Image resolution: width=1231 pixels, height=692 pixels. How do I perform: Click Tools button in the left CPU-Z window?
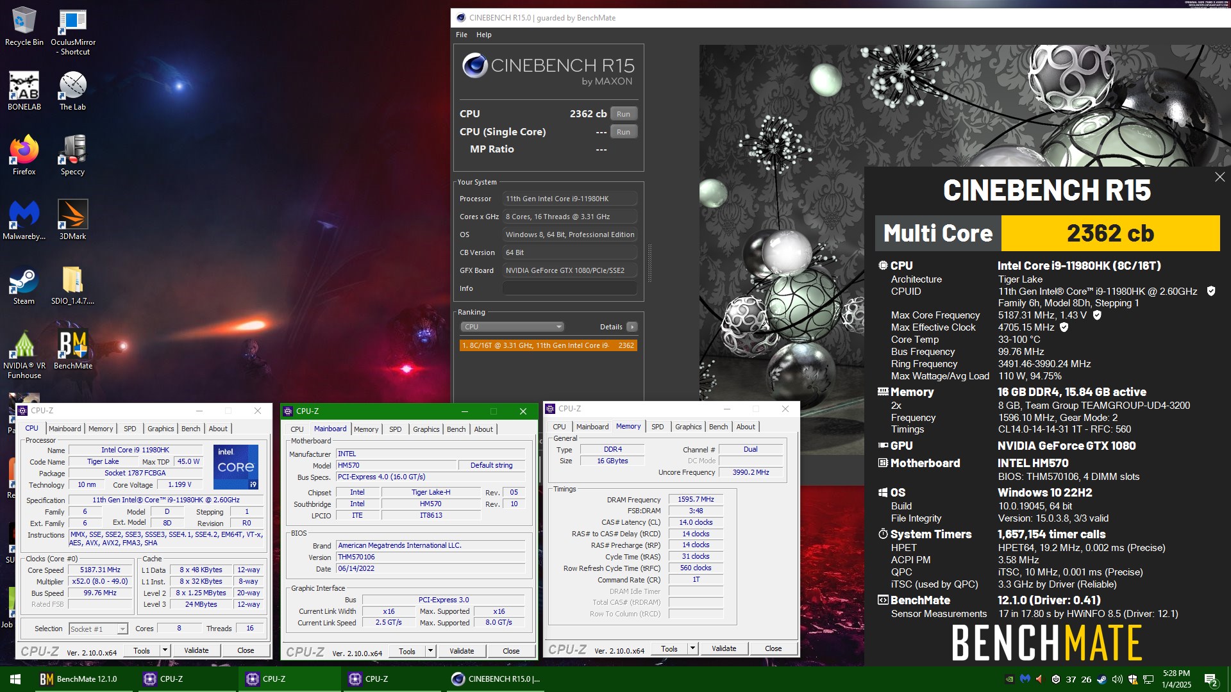(142, 650)
